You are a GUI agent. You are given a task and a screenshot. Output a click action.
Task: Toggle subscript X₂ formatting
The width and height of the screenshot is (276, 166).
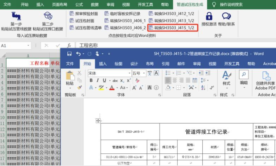coord(122,81)
